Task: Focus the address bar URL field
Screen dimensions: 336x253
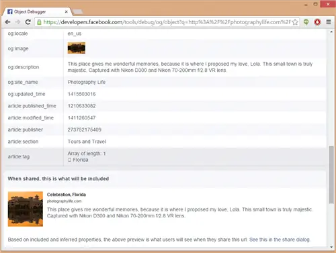Action: tap(167, 22)
